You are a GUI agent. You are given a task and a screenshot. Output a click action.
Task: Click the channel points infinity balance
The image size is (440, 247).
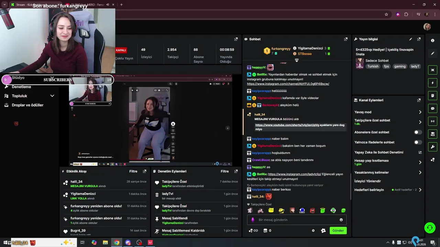(x=253, y=231)
